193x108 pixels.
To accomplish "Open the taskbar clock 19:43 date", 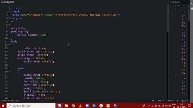I will [182, 106].
